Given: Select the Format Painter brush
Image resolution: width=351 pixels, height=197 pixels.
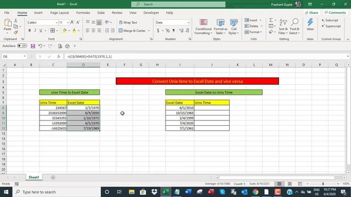Looking at the screenshot, I should click(16, 33).
